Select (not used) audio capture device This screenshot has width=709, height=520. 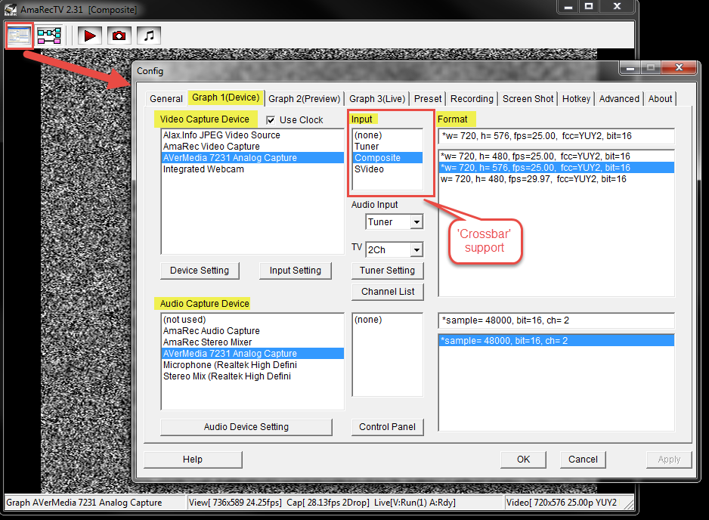point(252,320)
